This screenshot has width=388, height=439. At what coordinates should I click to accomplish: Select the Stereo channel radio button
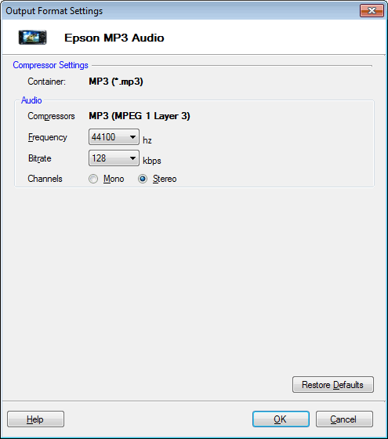(143, 179)
